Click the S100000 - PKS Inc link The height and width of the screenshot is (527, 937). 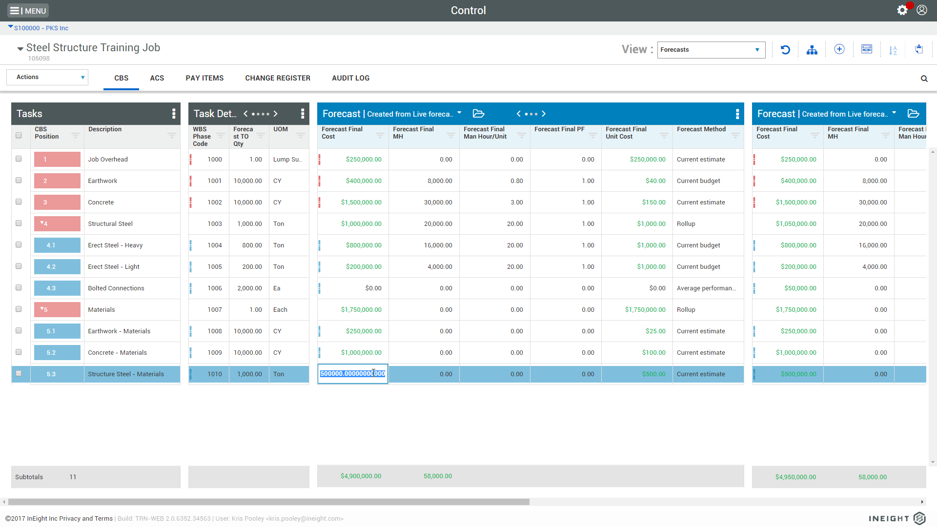[x=41, y=28]
